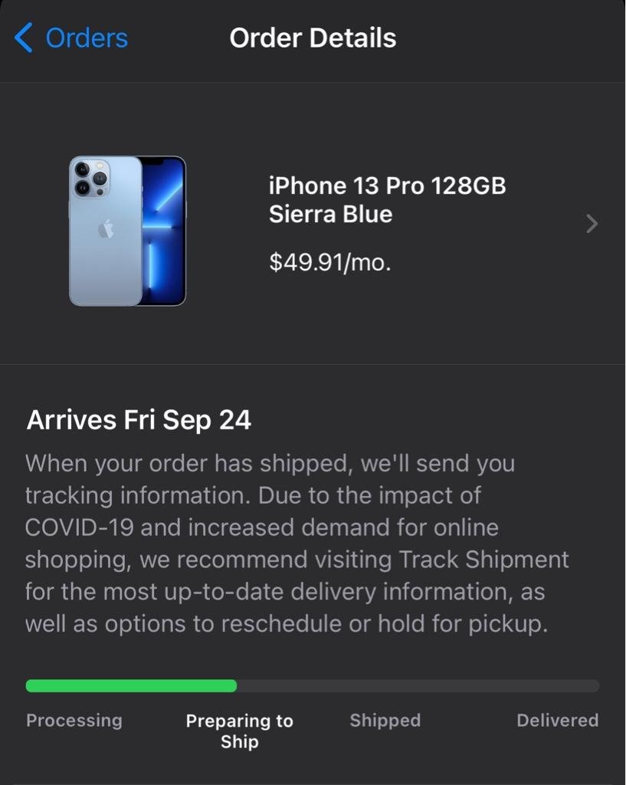Image resolution: width=626 pixels, height=785 pixels.
Task: Select the Processing status label
Action: tap(74, 721)
